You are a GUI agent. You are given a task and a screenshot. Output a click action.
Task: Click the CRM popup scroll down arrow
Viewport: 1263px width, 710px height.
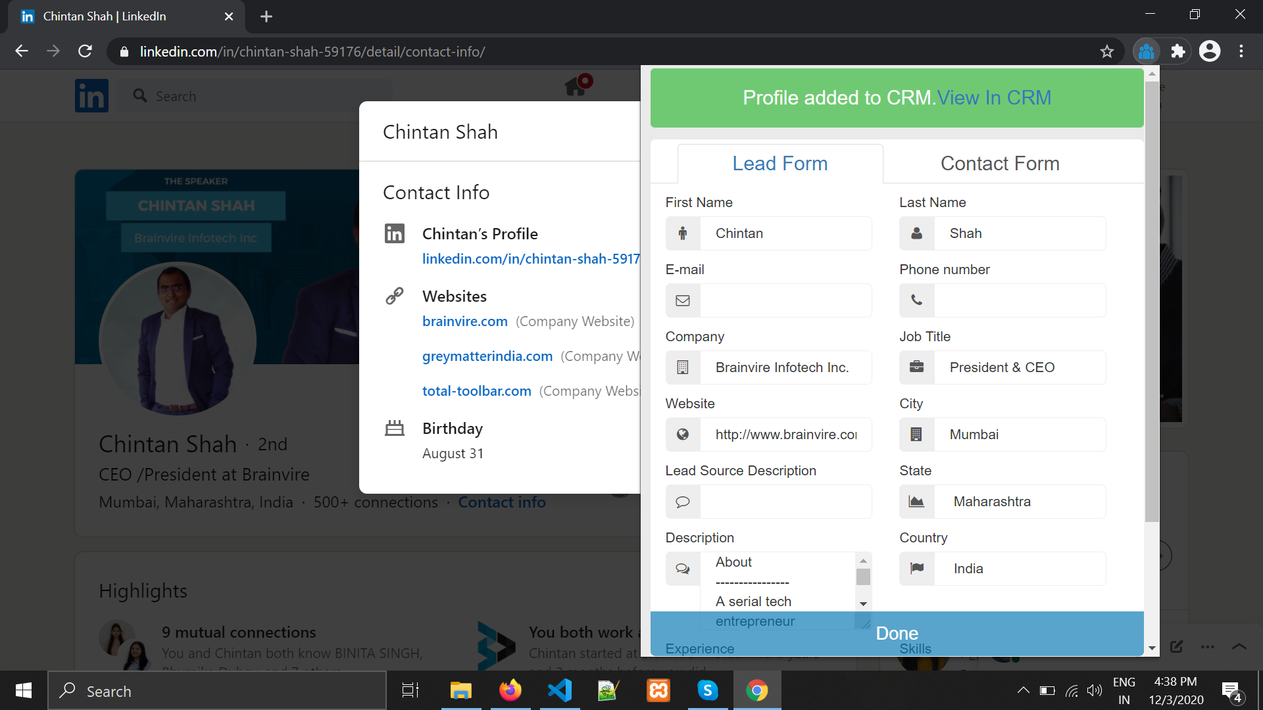(1152, 648)
